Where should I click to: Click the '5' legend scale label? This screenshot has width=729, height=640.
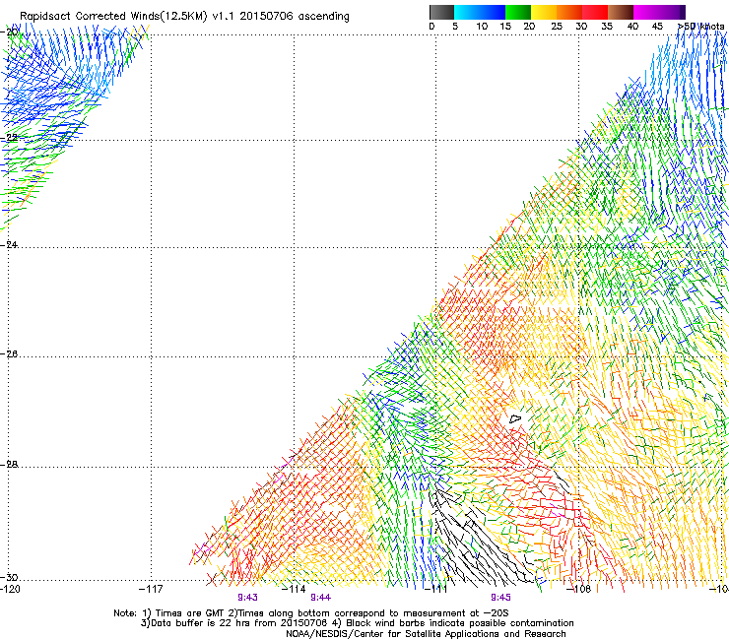tap(455, 27)
